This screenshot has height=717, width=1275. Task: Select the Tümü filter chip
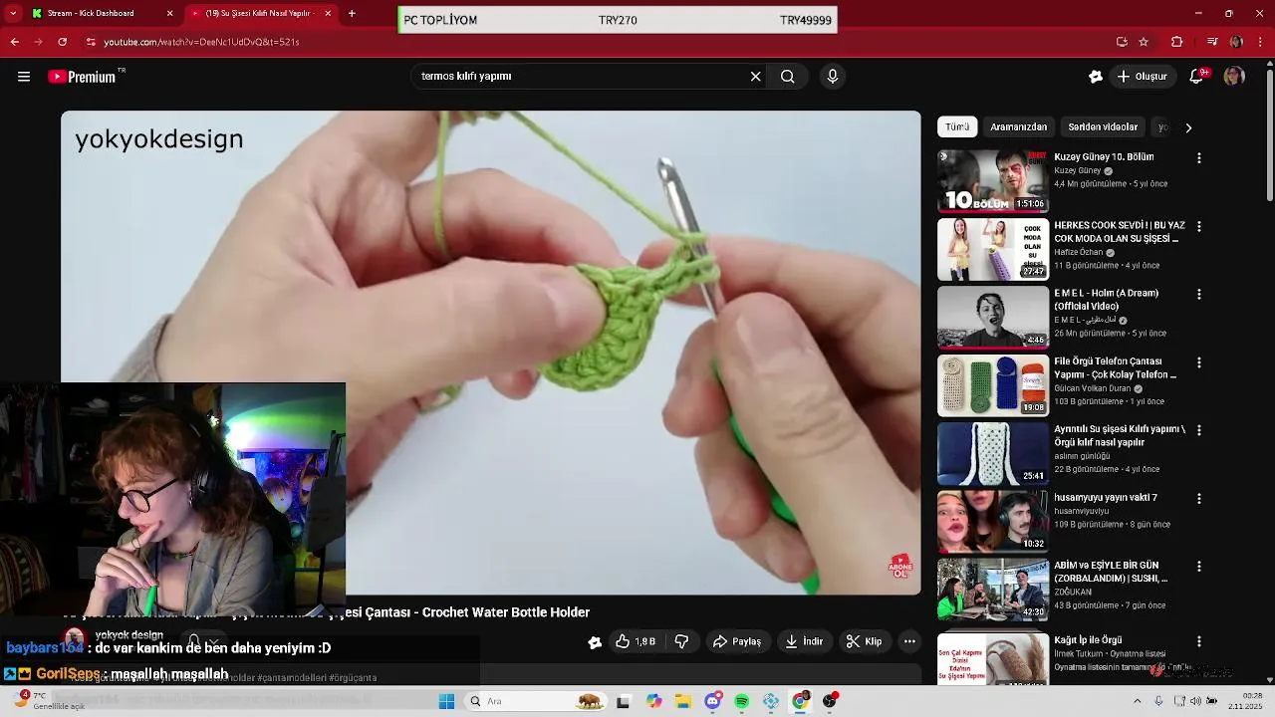pos(957,127)
